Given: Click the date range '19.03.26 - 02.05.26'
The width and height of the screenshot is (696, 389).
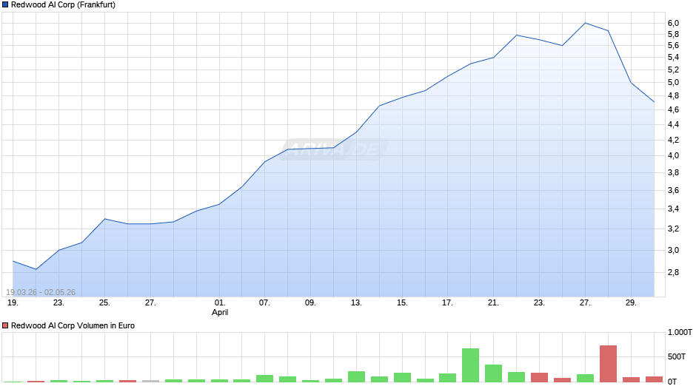Looking at the screenshot, I should [41, 292].
